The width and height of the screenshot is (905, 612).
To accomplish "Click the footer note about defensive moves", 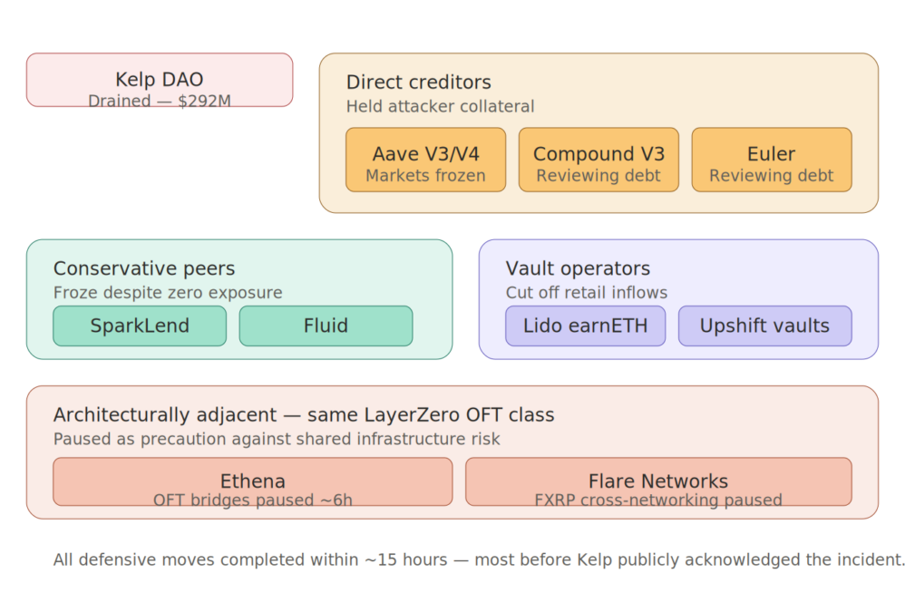I will 479,559.
